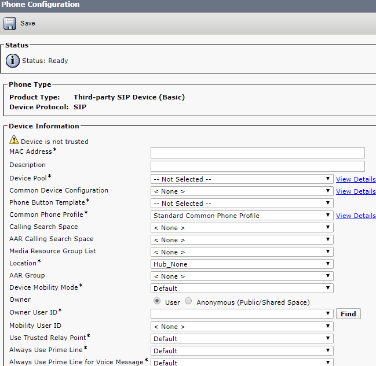Click into the MAC Address input field

pyautogui.click(x=257, y=153)
